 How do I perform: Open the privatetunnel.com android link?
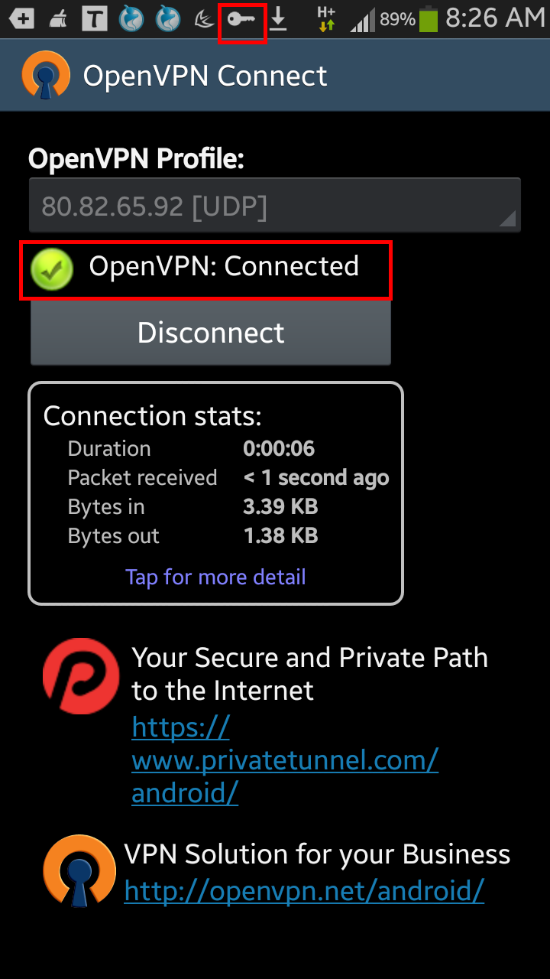284,760
